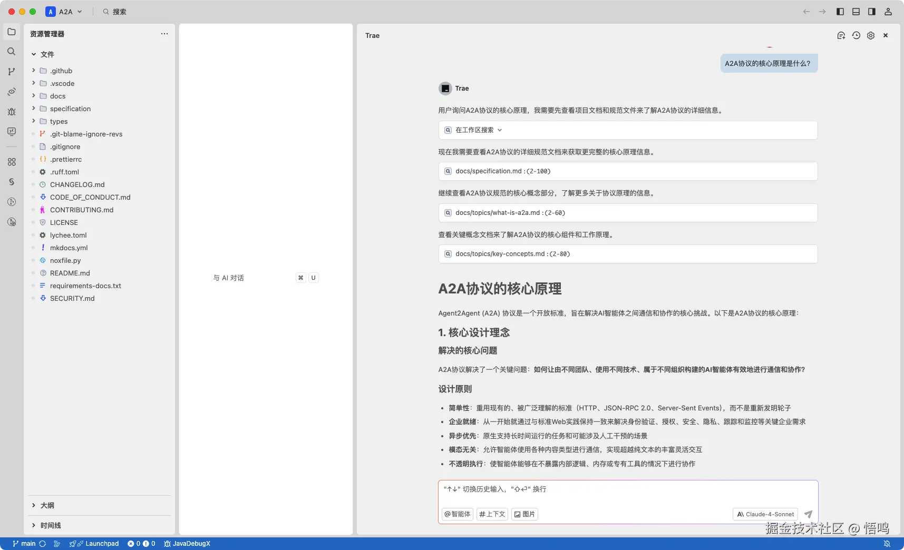The image size is (904, 550).
Task: Open the Explorer view in activity bar
Action: point(12,32)
